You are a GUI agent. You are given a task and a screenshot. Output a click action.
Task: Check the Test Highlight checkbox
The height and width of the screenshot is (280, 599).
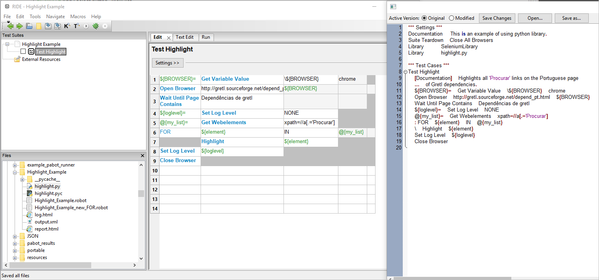tap(23, 51)
